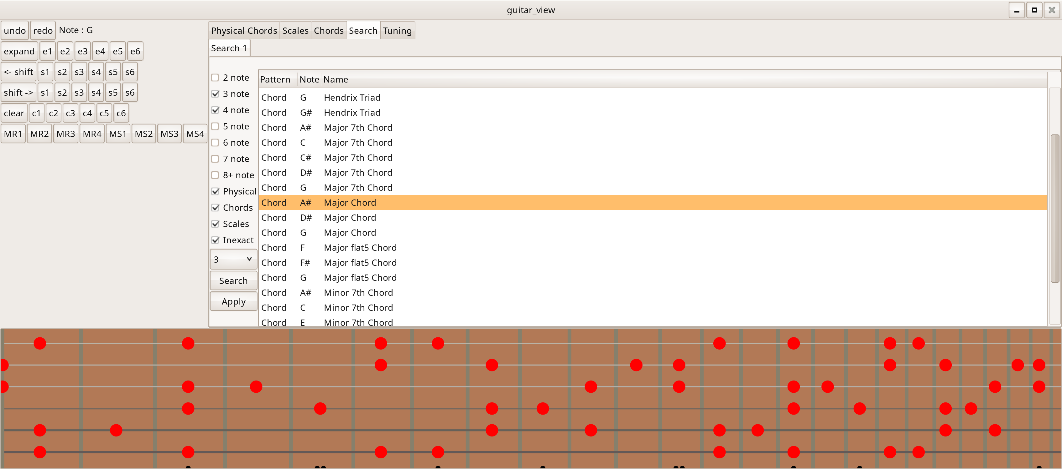Click the MS4 button
The height and width of the screenshot is (469, 1062).
click(x=195, y=133)
